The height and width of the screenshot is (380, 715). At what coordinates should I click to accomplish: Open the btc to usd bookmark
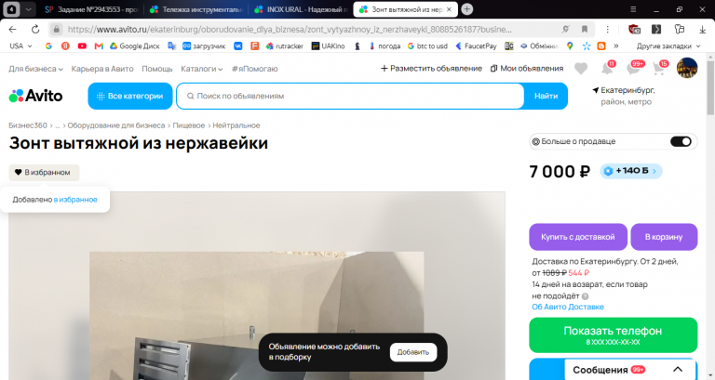427,46
